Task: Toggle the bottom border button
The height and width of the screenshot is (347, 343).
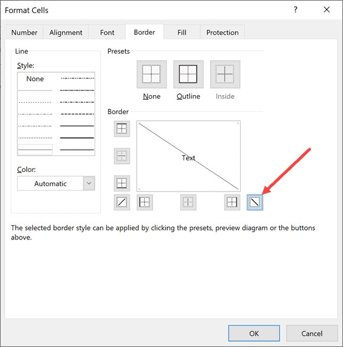Action: [x=122, y=183]
